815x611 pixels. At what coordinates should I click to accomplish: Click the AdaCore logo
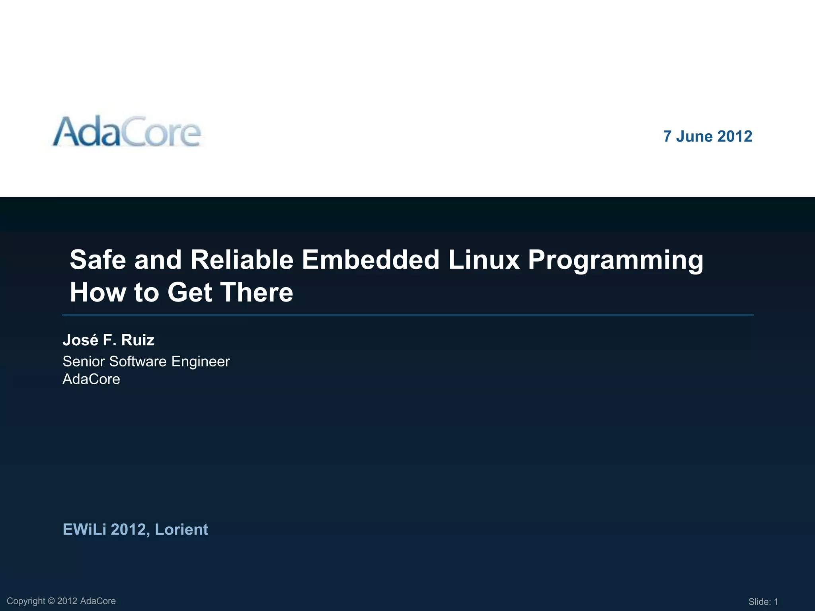[x=127, y=132]
